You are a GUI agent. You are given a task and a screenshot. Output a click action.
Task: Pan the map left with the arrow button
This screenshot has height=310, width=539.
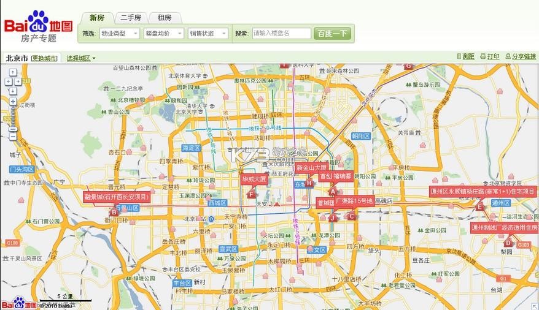tap(8, 81)
